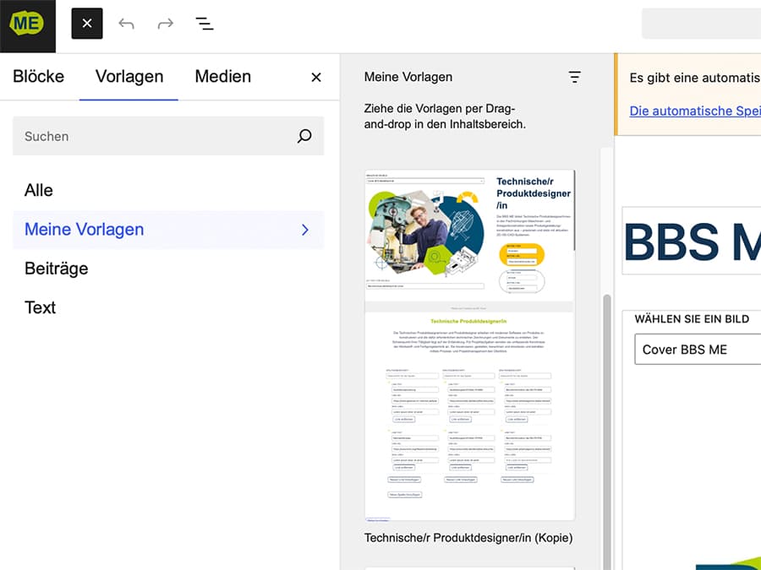Click the ME site logo icon
Viewport: 761px width, 570px height.
point(27,24)
